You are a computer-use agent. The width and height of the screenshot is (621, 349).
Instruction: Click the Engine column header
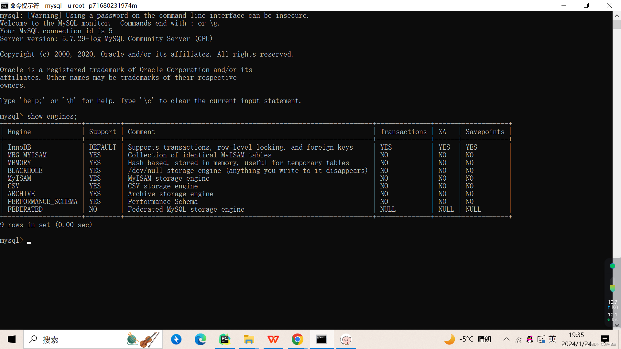pos(19,132)
